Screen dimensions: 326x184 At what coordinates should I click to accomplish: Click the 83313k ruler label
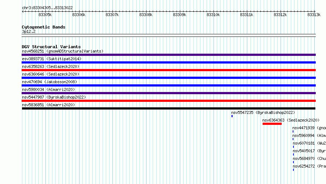[x=314, y=15]
